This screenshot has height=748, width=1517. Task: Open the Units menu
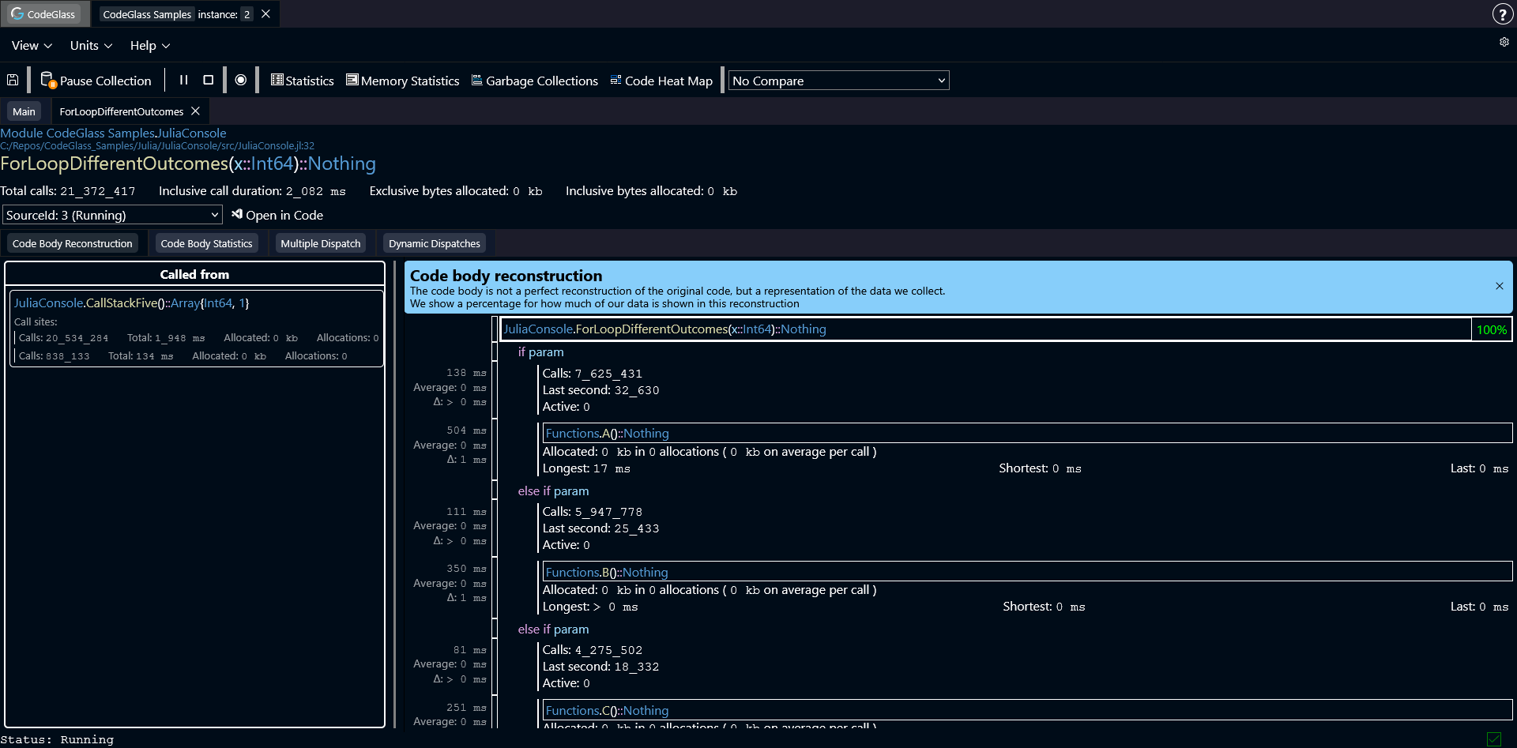[91, 46]
